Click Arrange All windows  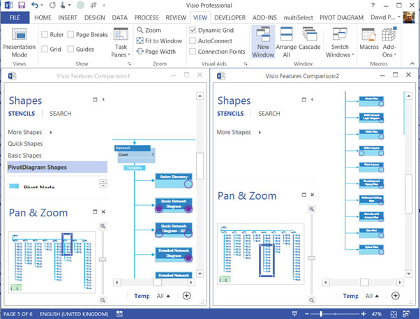286,43
